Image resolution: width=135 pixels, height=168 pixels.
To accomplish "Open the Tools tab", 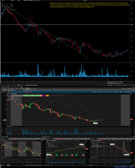I will 31,88.
